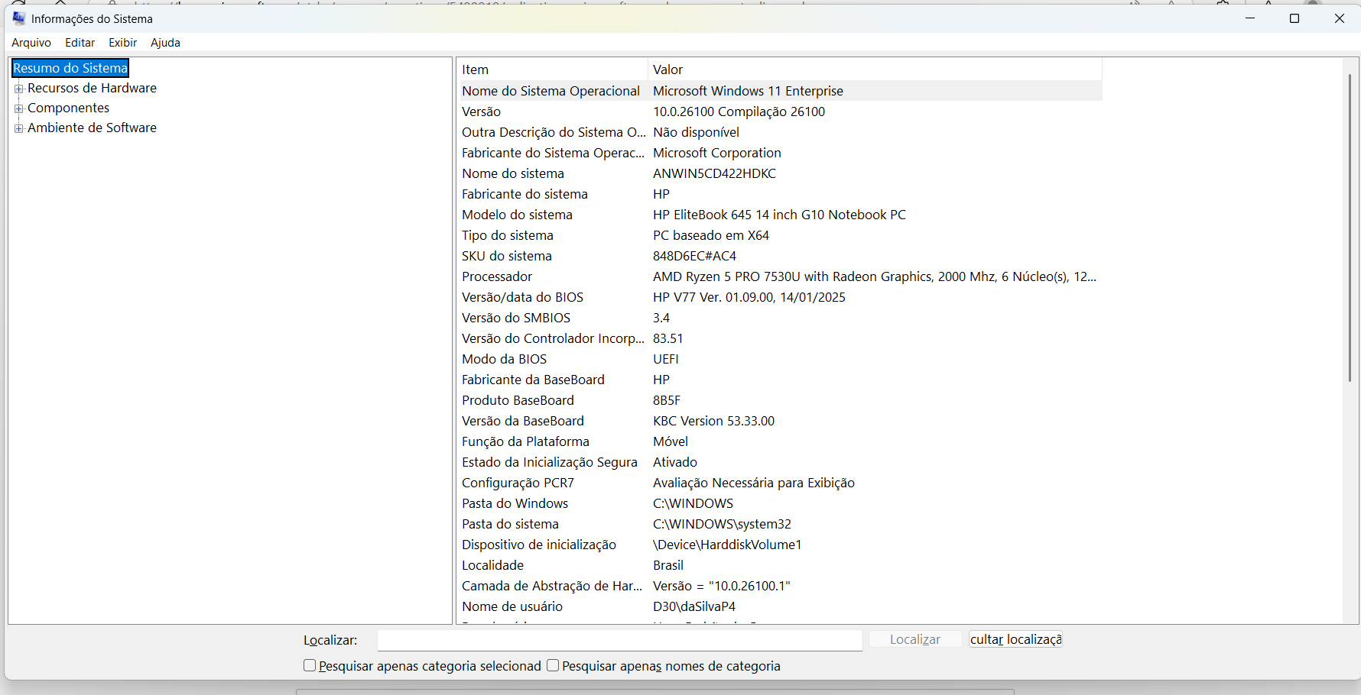Click KBC Version 53.33.00 value
This screenshot has height=695, width=1361.
pyautogui.click(x=713, y=421)
